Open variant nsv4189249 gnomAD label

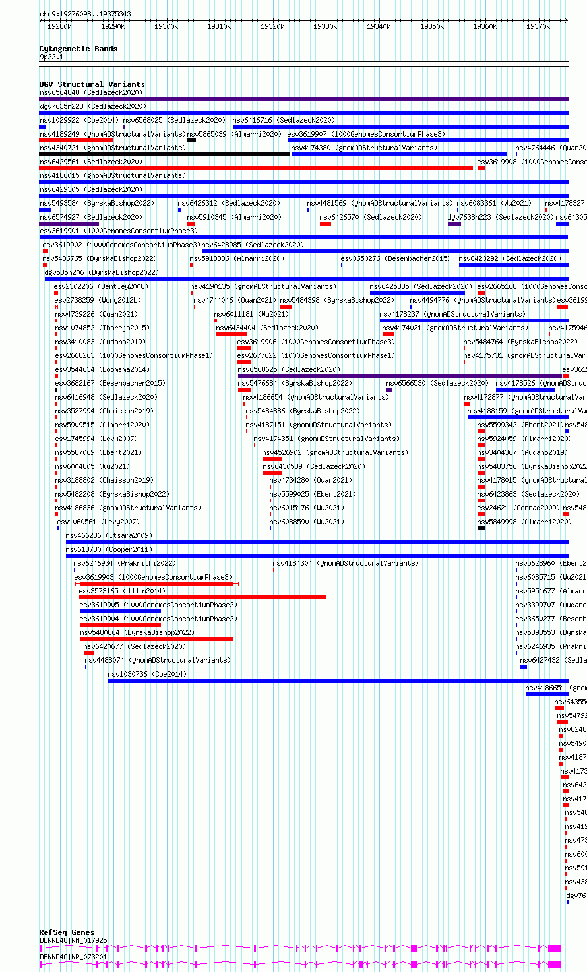click(113, 134)
